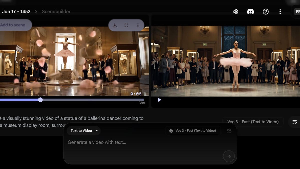Screen dimensions: 300x169
Task: Click the speaker volume icon in top bar
Action: (x=235, y=12)
